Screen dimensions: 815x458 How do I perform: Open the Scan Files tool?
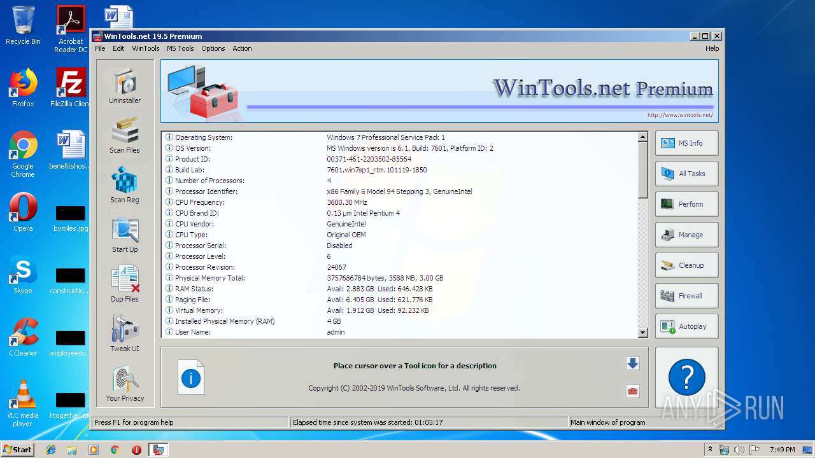[x=125, y=136]
